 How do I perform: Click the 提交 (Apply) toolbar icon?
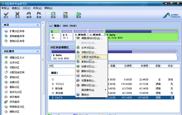tap(6, 15)
